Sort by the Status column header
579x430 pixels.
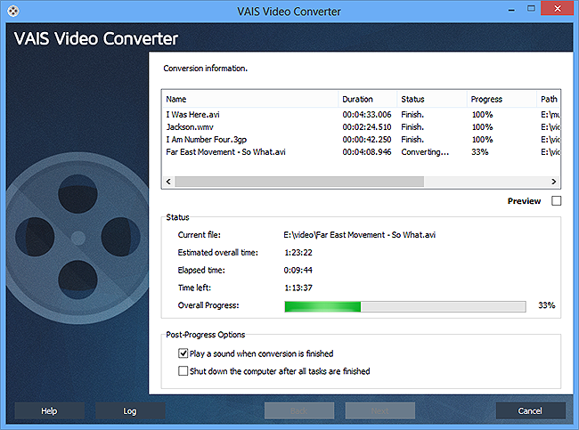tap(432, 99)
